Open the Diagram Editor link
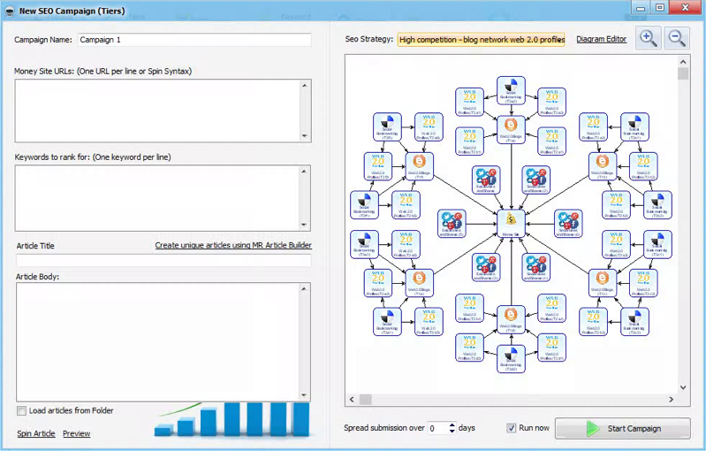Screen dimensions: 706x451 [601, 40]
